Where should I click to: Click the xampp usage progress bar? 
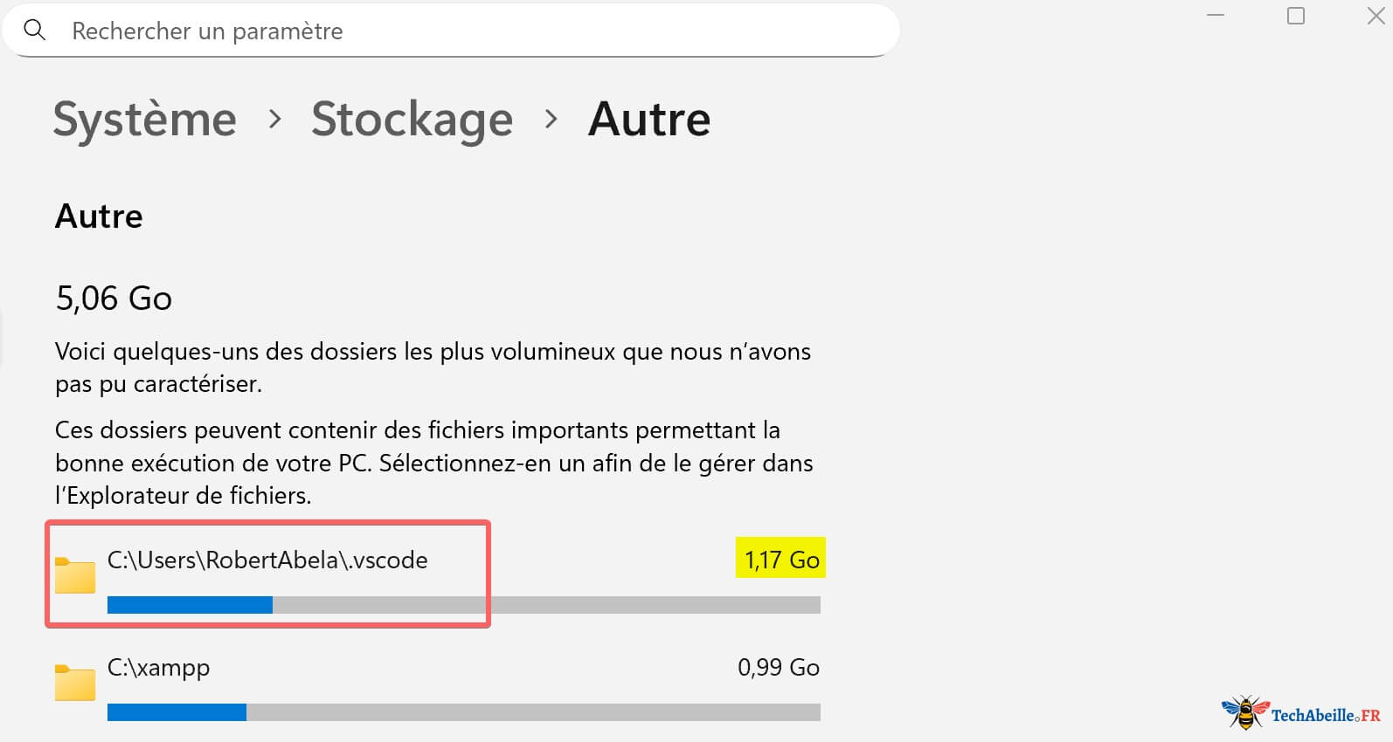coord(463,711)
